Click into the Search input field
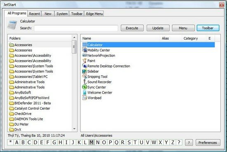This screenshot has height=152, width=227. tap(76, 28)
